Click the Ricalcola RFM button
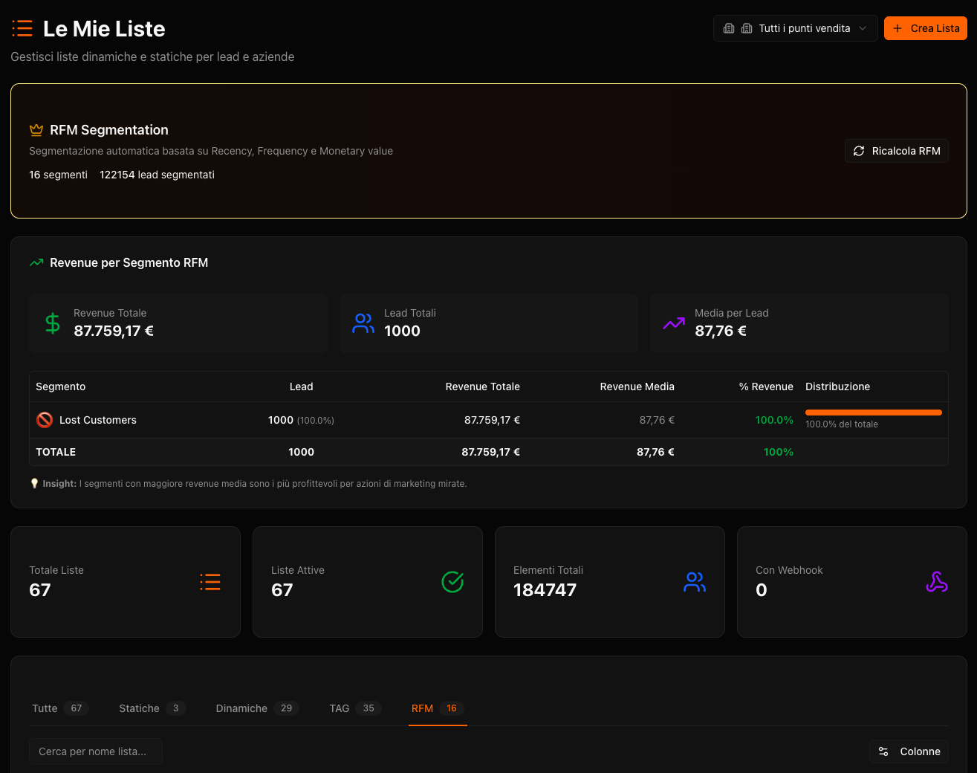The image size is (977, 773). point(897,151)
